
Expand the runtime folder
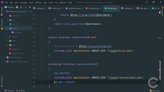pos(7,37)
